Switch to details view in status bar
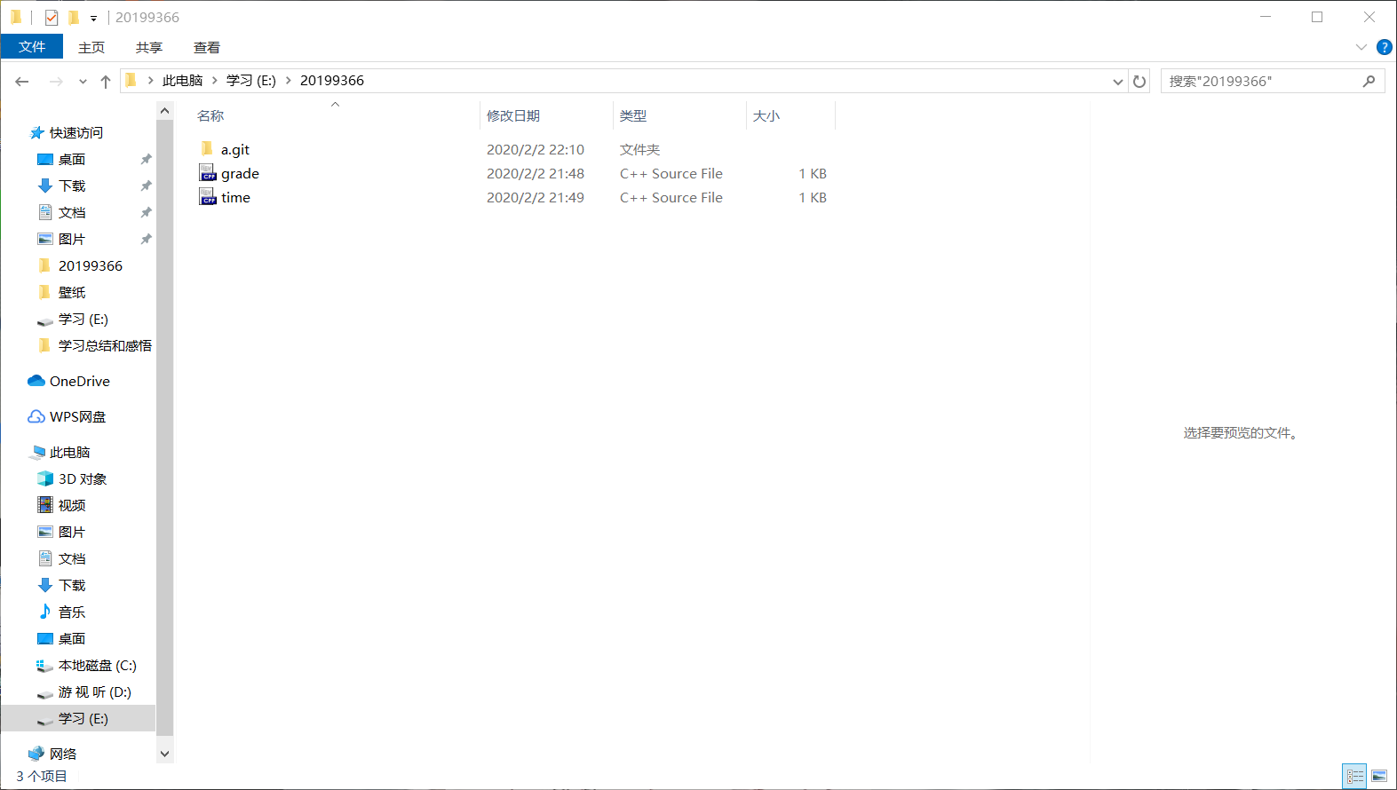The height and width of the screenshot is (790, 1397). click(x=1354, y=776)
